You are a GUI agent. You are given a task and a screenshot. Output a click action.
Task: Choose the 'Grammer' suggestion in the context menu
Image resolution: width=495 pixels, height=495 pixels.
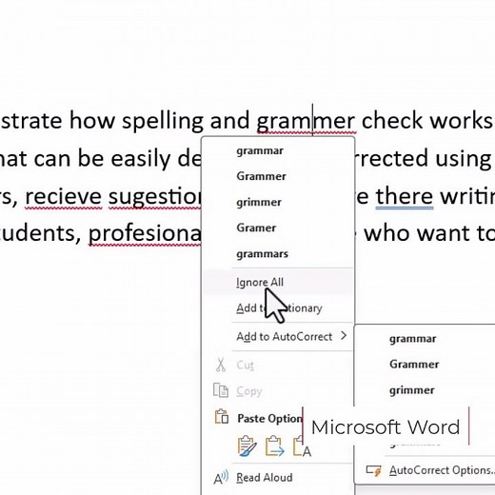coord(261,176)
